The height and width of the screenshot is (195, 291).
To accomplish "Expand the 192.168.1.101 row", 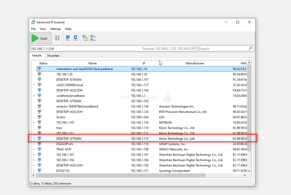I will 34,154.
